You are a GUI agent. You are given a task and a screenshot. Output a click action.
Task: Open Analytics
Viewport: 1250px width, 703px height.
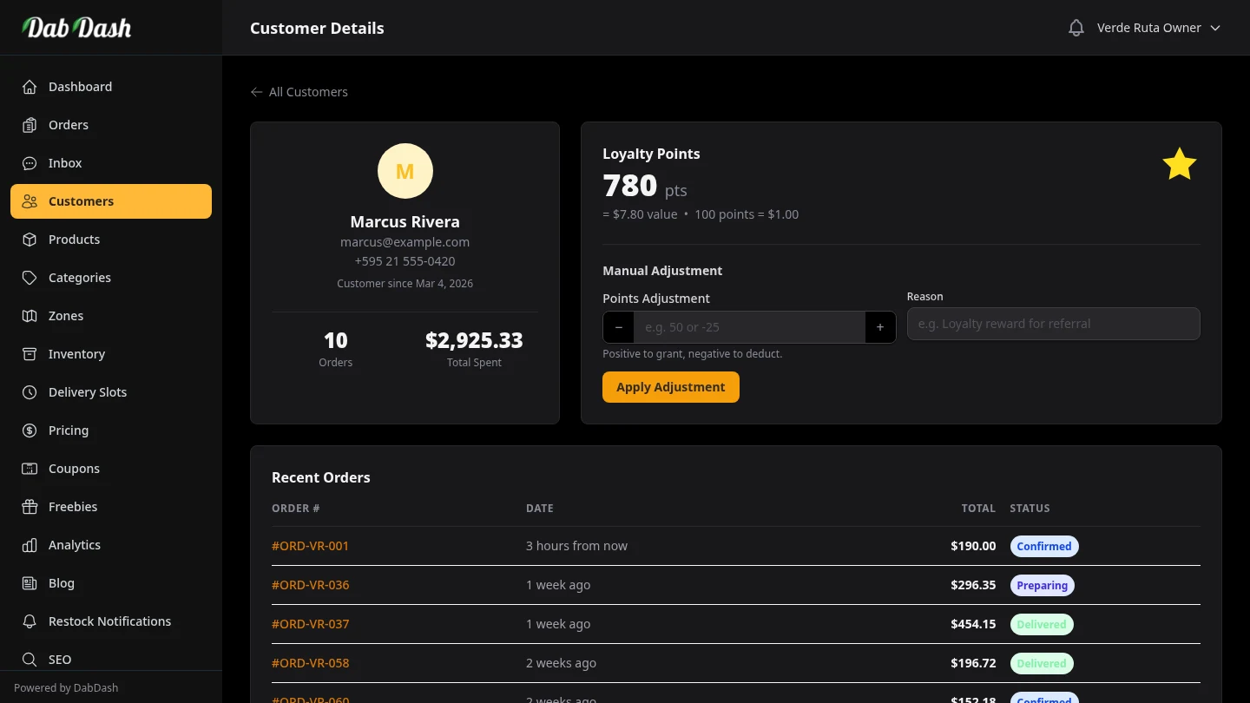(74, 544)
